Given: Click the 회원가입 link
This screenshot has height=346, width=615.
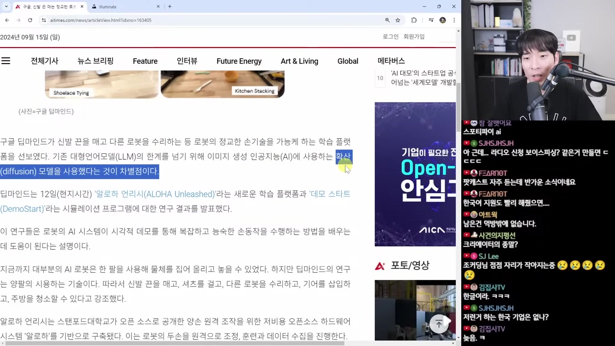Looking at the screenshot, I should click(x=414, y=37).
